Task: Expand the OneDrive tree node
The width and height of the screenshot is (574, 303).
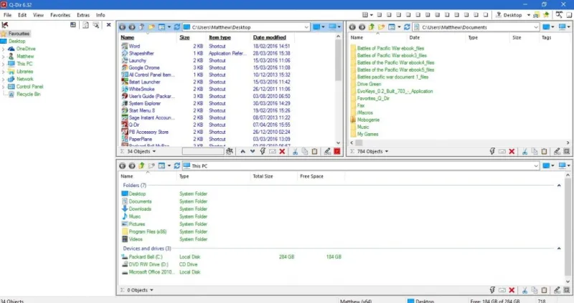Action: click(x=4, y=49)
